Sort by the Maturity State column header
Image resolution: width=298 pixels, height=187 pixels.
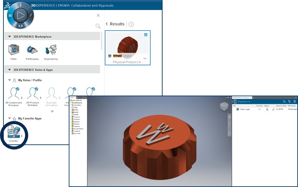[x=281, y=106]
